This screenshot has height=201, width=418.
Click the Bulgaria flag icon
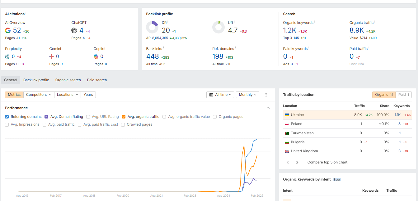point(287,142)
